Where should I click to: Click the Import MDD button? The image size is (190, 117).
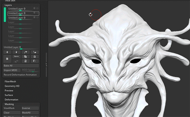(x=12, y=70)
